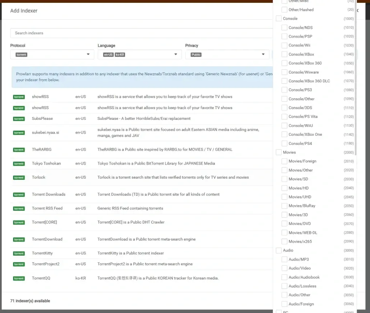Click the torrent badge next to showRSS

point(18,97)
